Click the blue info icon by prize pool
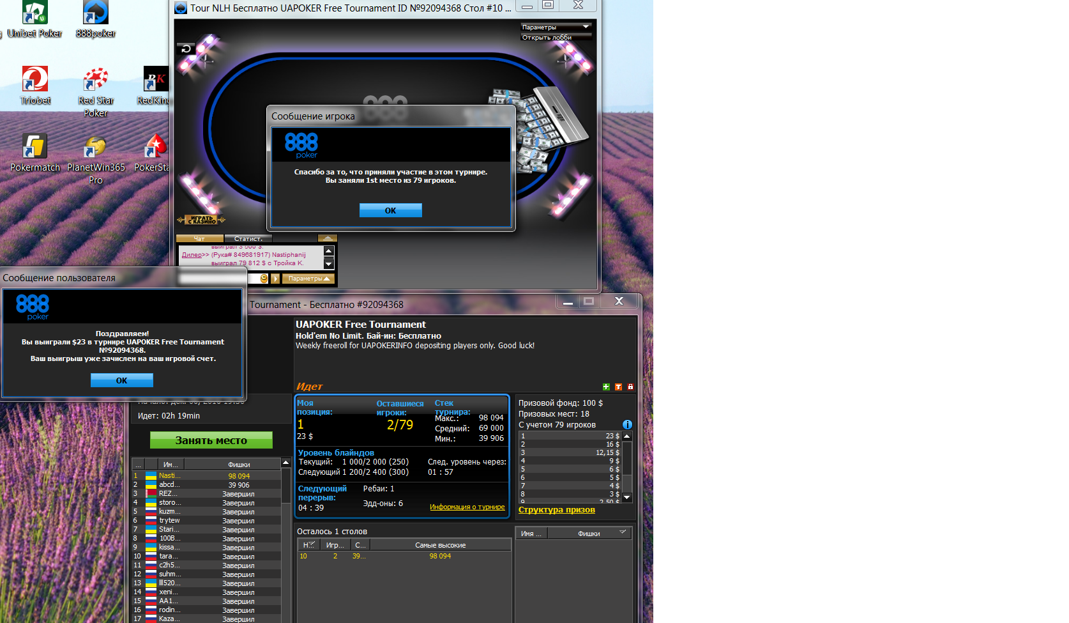The image size is (1069, 623). pyautogui.click(x=627, y=425)
